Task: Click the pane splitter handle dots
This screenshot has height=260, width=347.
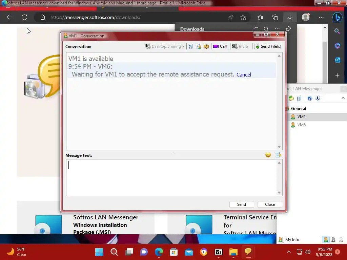Action: coord(174,152)
